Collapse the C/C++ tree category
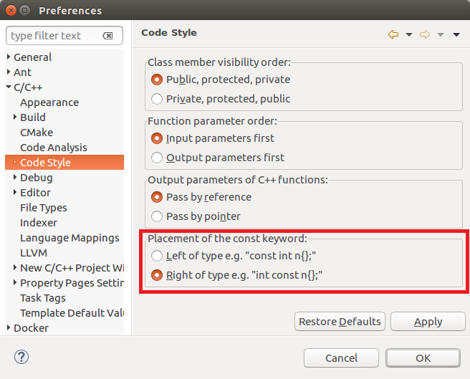 point(9,87)
